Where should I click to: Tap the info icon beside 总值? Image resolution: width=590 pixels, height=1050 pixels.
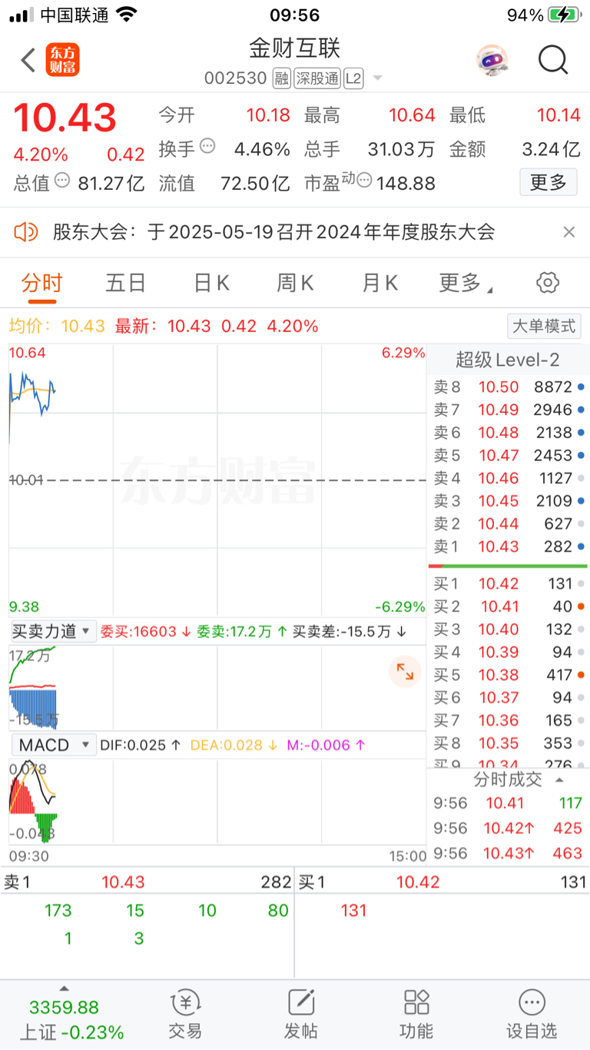pyautogui.click(x=63, y=181)
